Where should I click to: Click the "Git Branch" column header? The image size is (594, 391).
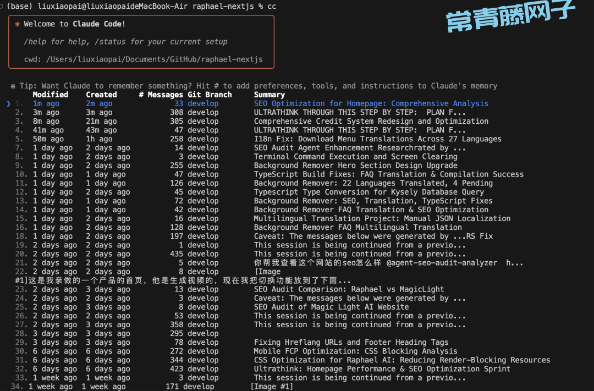coord(210,95)
